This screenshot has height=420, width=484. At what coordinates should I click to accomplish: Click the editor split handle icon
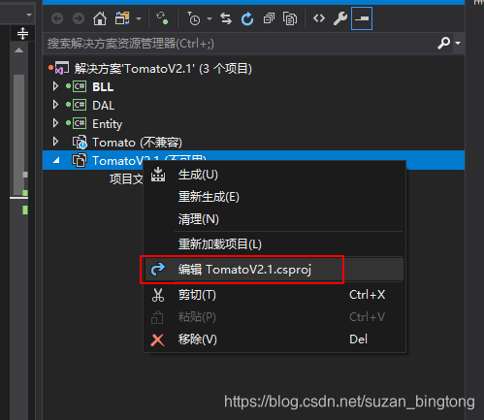22,33
